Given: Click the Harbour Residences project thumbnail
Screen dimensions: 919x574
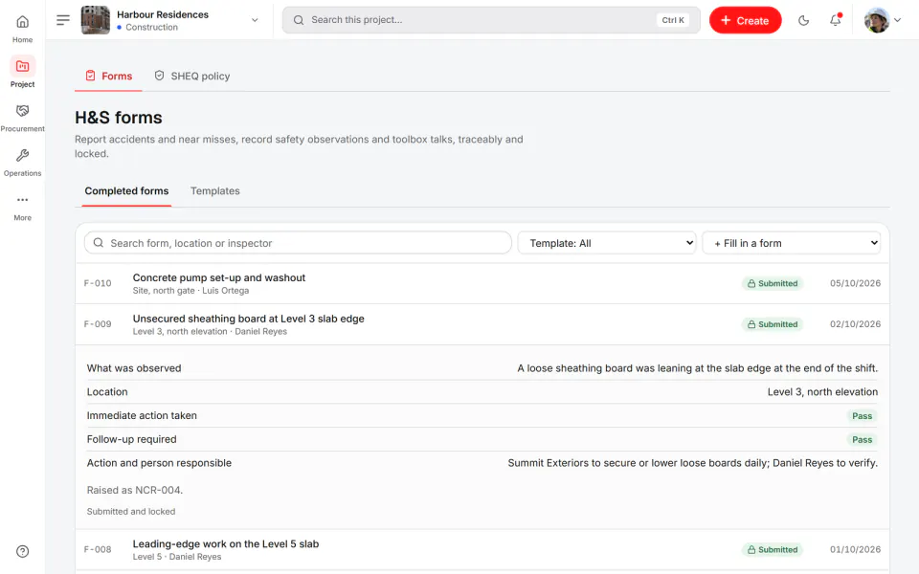Looking at the screenshot, I should pos(95,20).
